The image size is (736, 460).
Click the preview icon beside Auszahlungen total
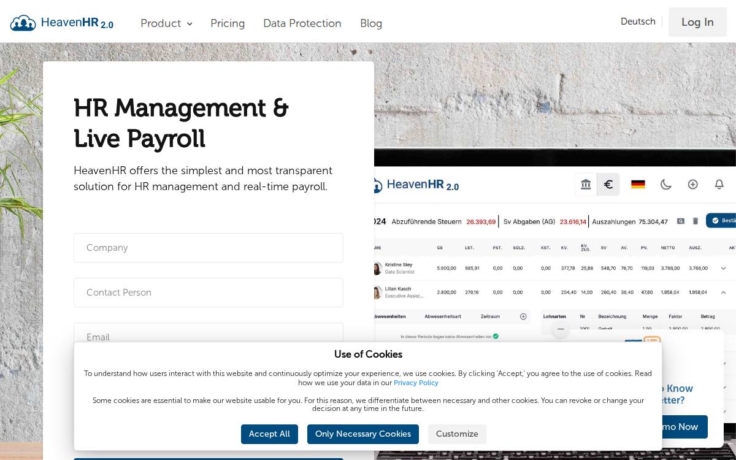pos(681,221)
